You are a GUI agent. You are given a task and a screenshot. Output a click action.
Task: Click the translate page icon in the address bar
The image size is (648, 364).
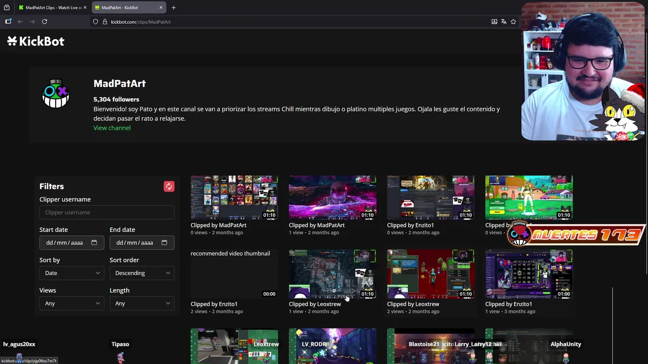click(504, 22)
